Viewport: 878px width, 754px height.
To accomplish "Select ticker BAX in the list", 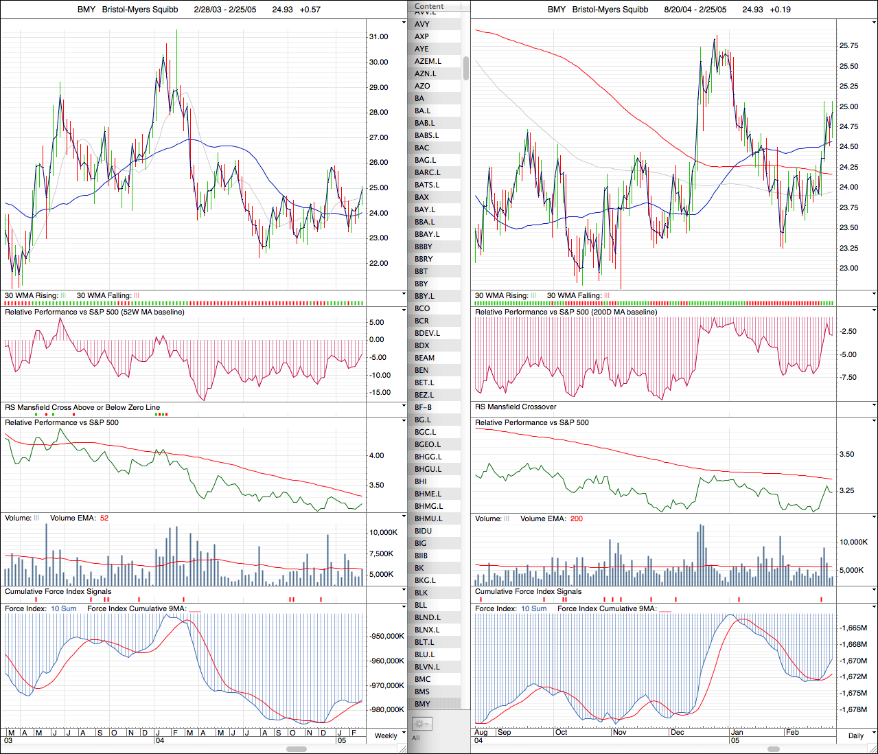I will (x=435, y=197).
